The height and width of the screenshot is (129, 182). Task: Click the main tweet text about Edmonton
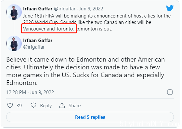[85, 71]
